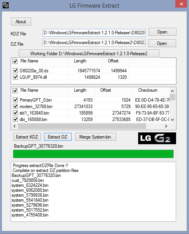
Task: Click 'Progress extractDZFile Done !!' log line
Action: click(x=40, y=166)
